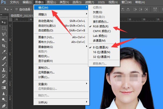
Task: Expand the toolbox with double-arrow icon
Action: (x=1, y=15)
